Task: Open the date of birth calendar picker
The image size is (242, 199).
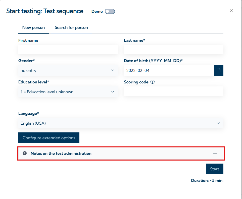Action: (219, 71)
